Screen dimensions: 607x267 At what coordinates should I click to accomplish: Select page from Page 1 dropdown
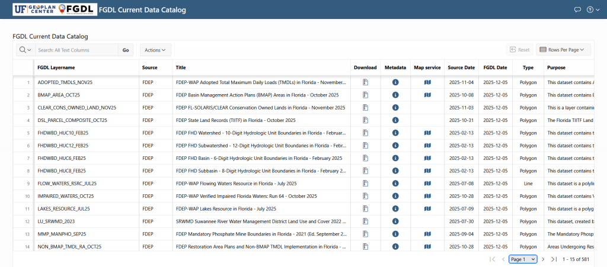pos(523,259)
